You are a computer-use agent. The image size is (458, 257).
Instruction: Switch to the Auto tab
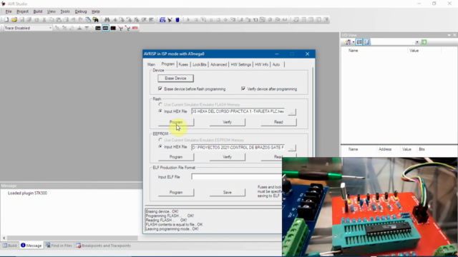point(276,64)
